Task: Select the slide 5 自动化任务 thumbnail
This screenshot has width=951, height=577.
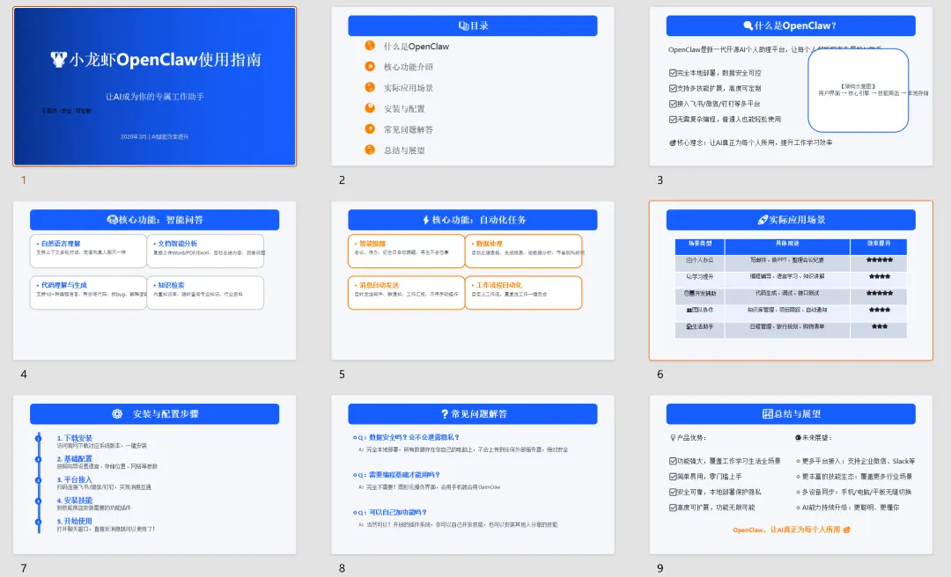Action: [473, 281]
